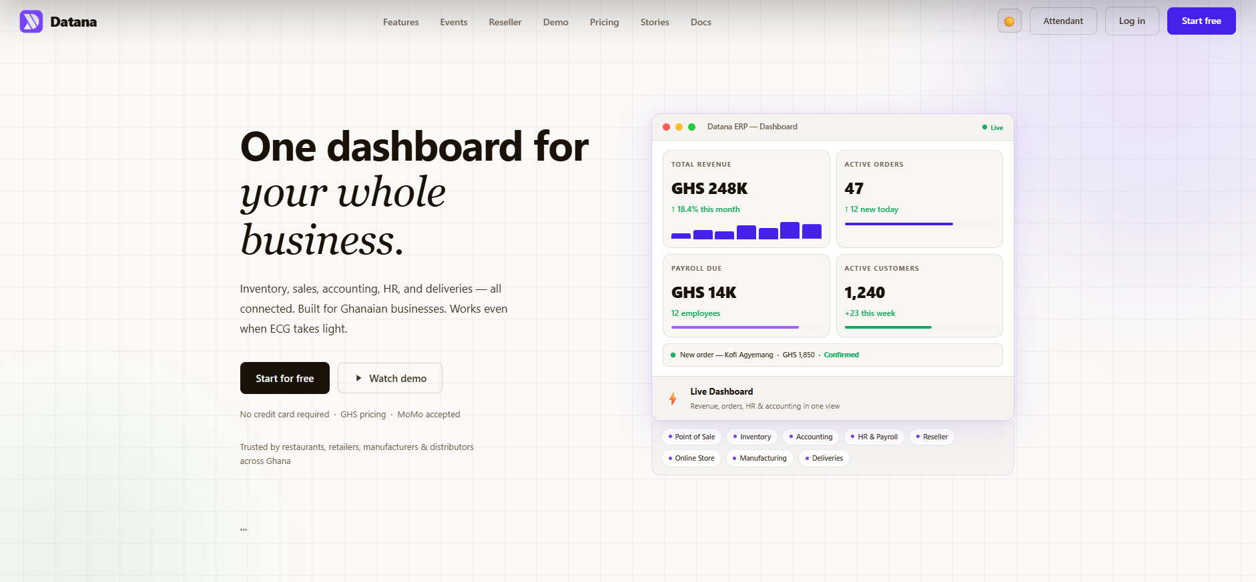Select the Manufacturing chip
Viewport: 1256px width, 582px height.
[x=759, y=458]
